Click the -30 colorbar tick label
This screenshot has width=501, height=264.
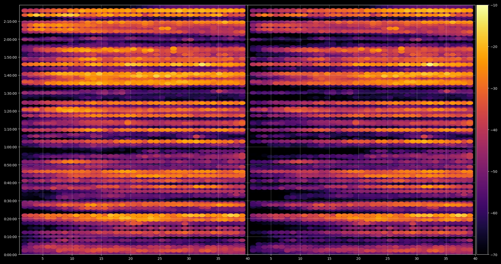coord(494,88)
